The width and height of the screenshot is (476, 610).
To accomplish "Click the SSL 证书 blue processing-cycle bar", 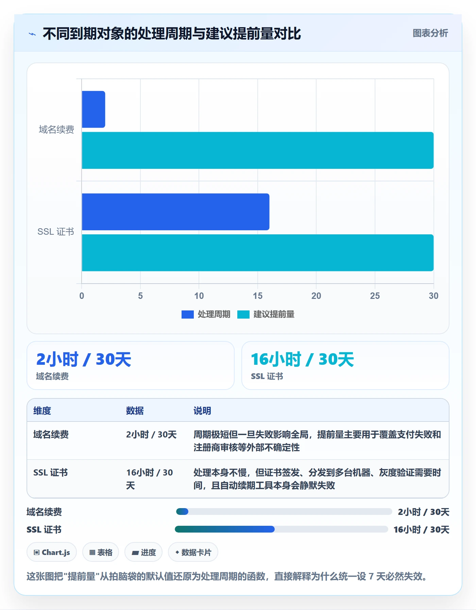I will 175,212.
